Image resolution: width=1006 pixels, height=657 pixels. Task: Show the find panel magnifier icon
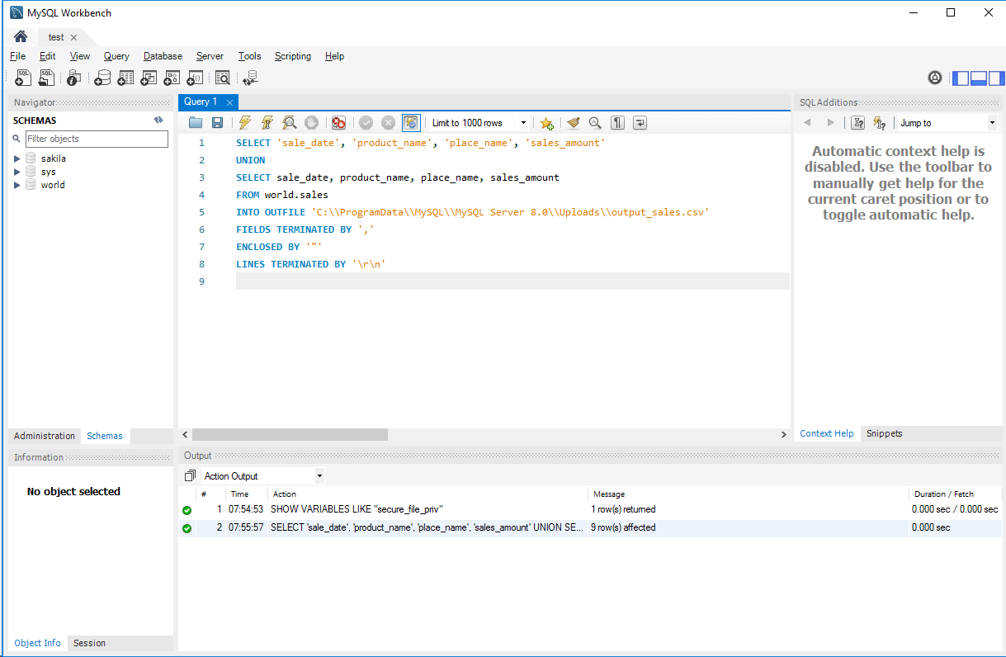(x=595, y=123)
